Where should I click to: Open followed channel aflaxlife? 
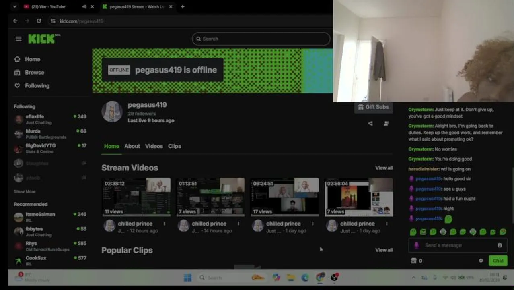[50, 119]
